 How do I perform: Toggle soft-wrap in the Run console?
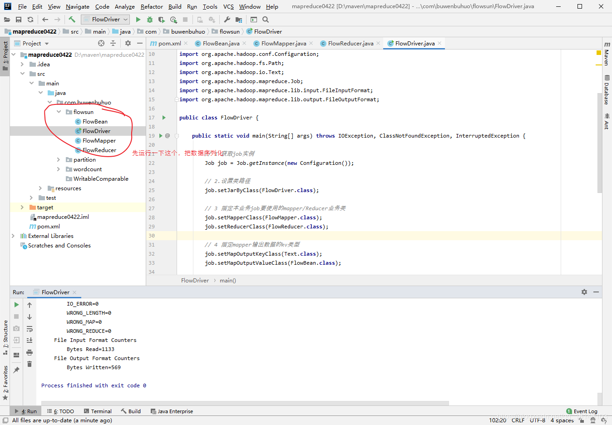coord(30,329)
